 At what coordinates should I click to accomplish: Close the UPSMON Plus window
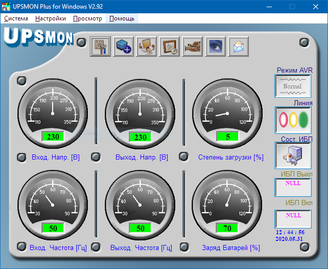pos(316,7)
